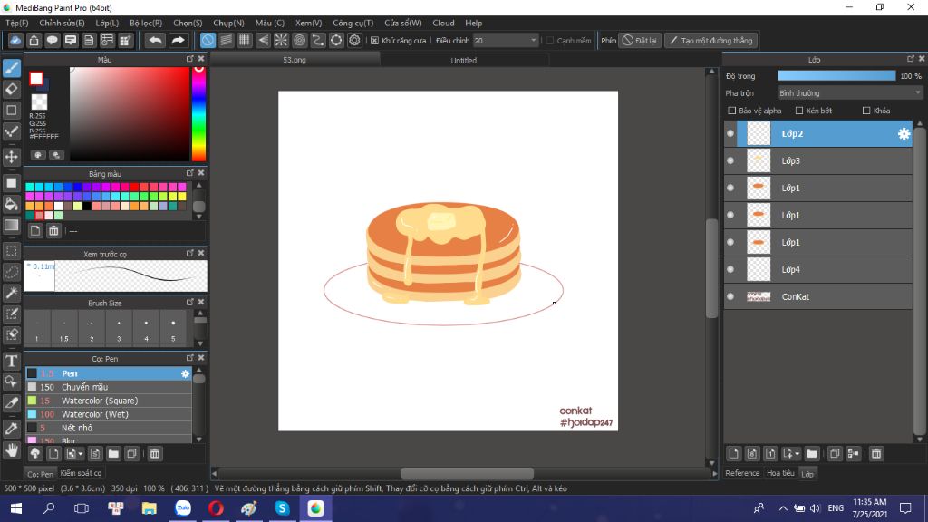Enable radial snap guide

[x=281, y=40]
